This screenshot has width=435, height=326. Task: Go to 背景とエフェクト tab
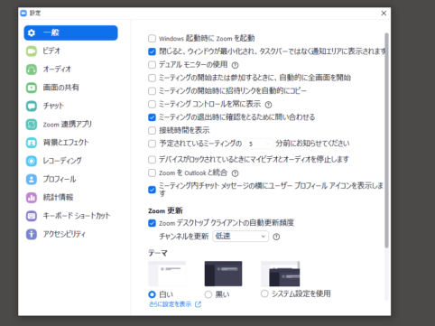tap(70, 143)
